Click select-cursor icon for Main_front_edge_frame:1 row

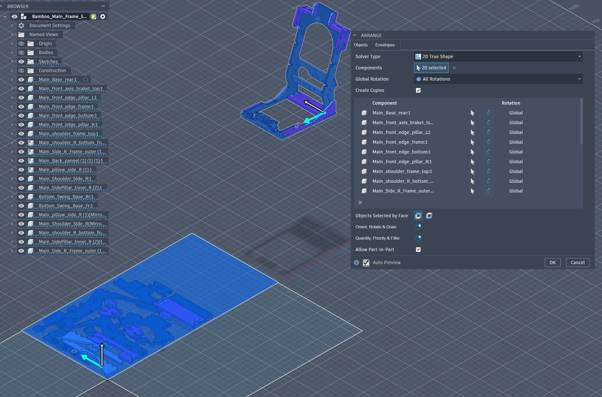point(472,142)
